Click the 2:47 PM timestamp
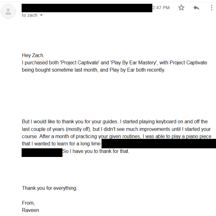 (161, 8)
